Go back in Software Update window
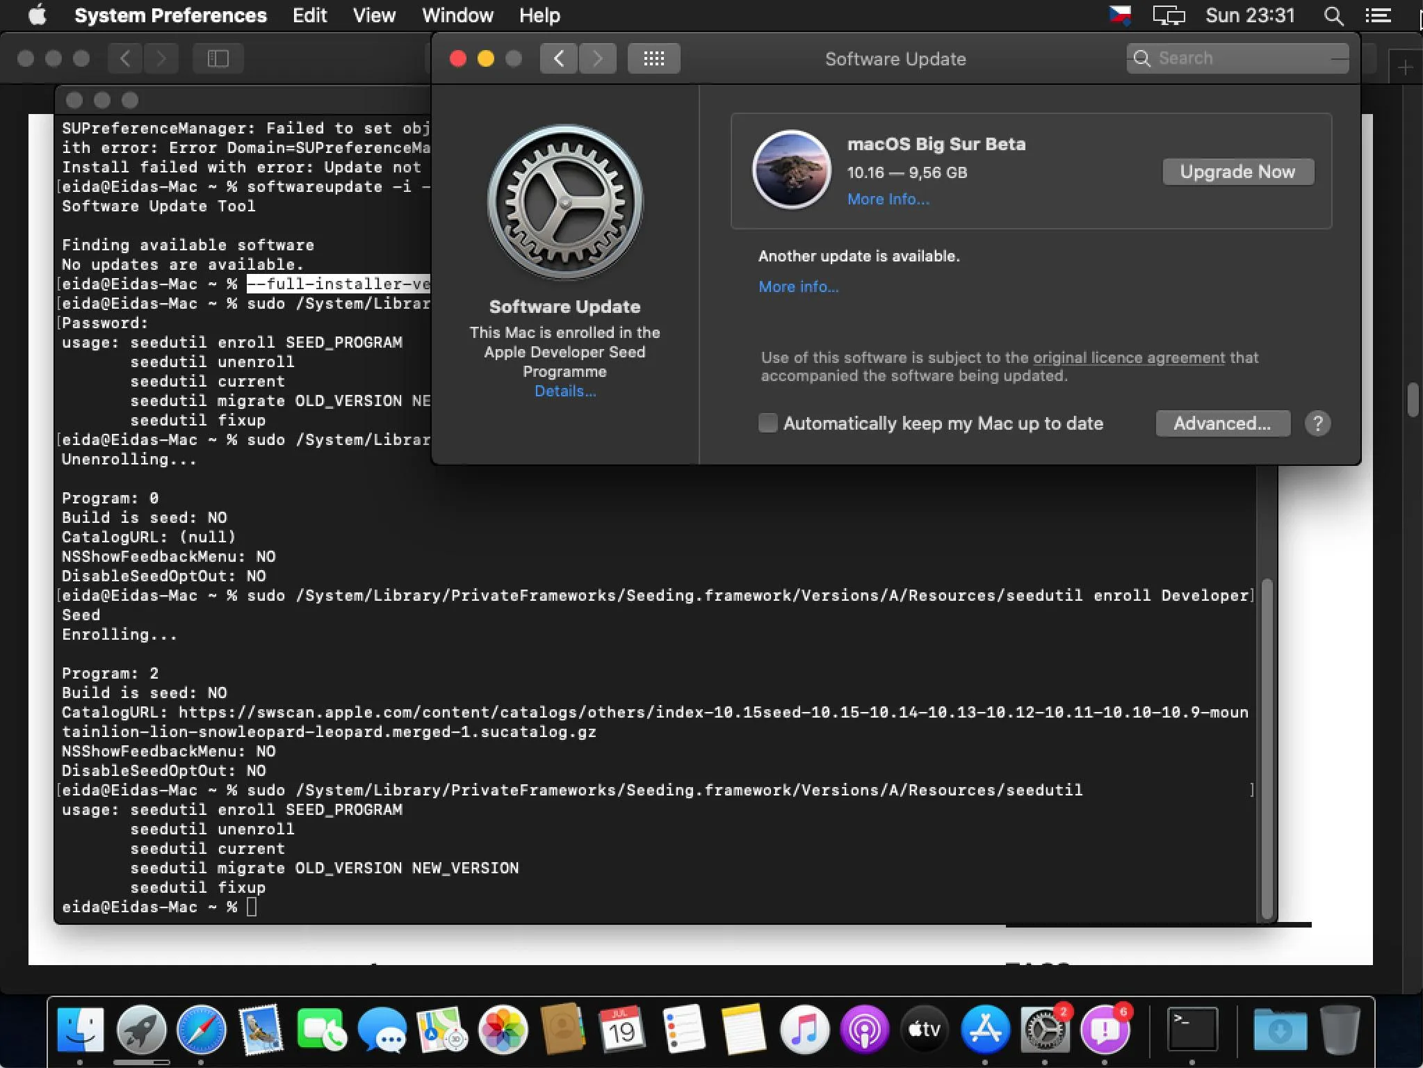This screenshot has height=1068, width=1423. pyautogui.click(x=559, y=58)
